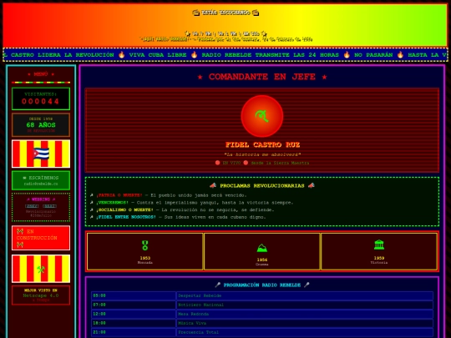
Task: Select the 07:00 time cell
Action: 134,305
